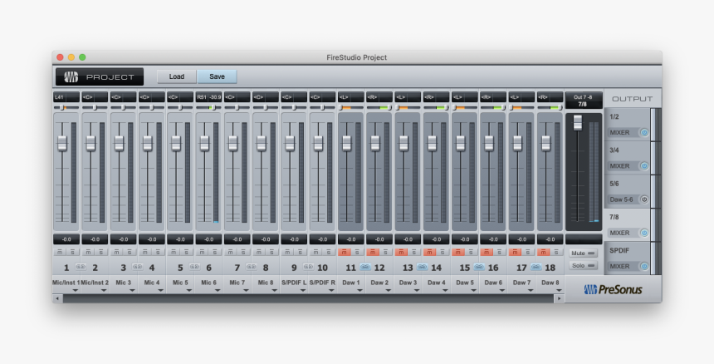The height and width of the screenshot is (364, 714).
Task: Mute channel 6 with its m button
Action: pyautogui.click(x=203, y=252)
